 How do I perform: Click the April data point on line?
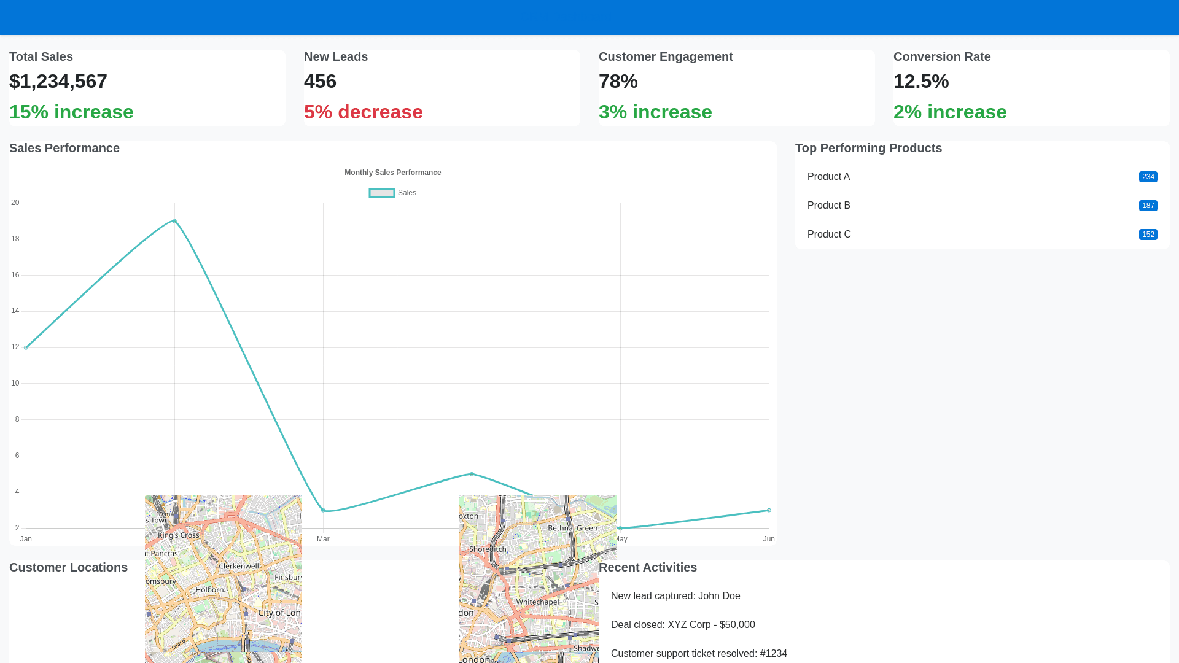472,474
